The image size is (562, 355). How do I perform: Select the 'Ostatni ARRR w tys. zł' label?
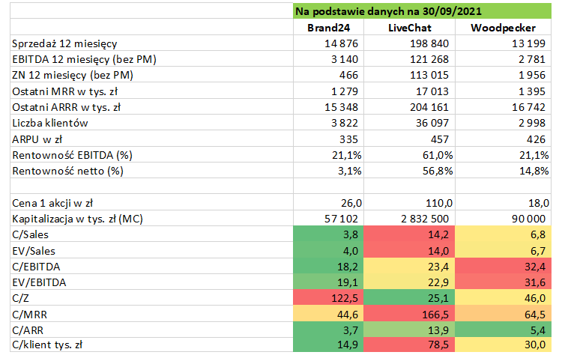tap(66, 107)
